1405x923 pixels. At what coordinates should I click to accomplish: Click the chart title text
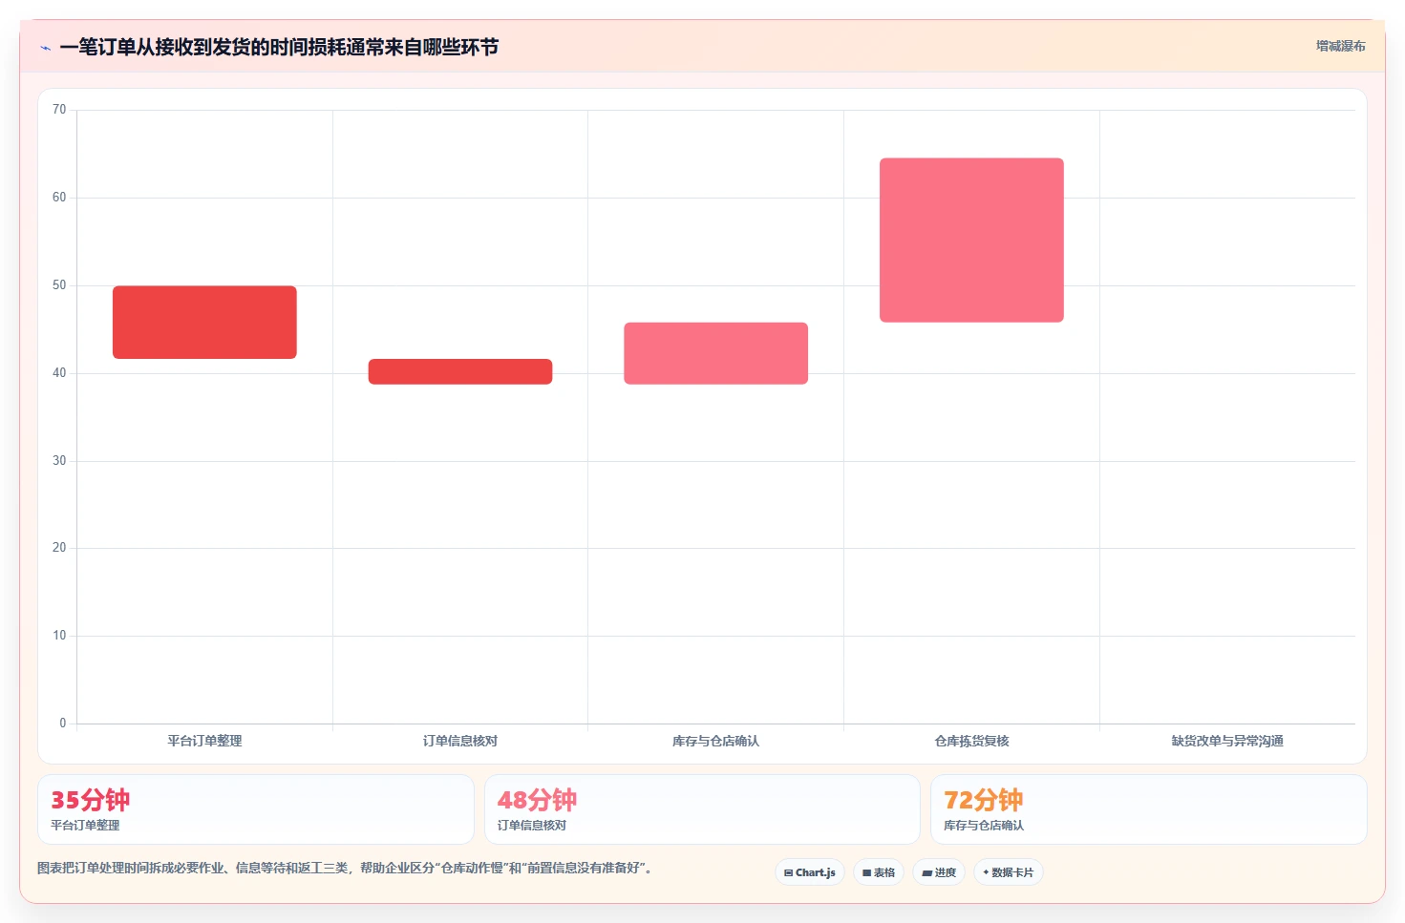click(279, 48)
